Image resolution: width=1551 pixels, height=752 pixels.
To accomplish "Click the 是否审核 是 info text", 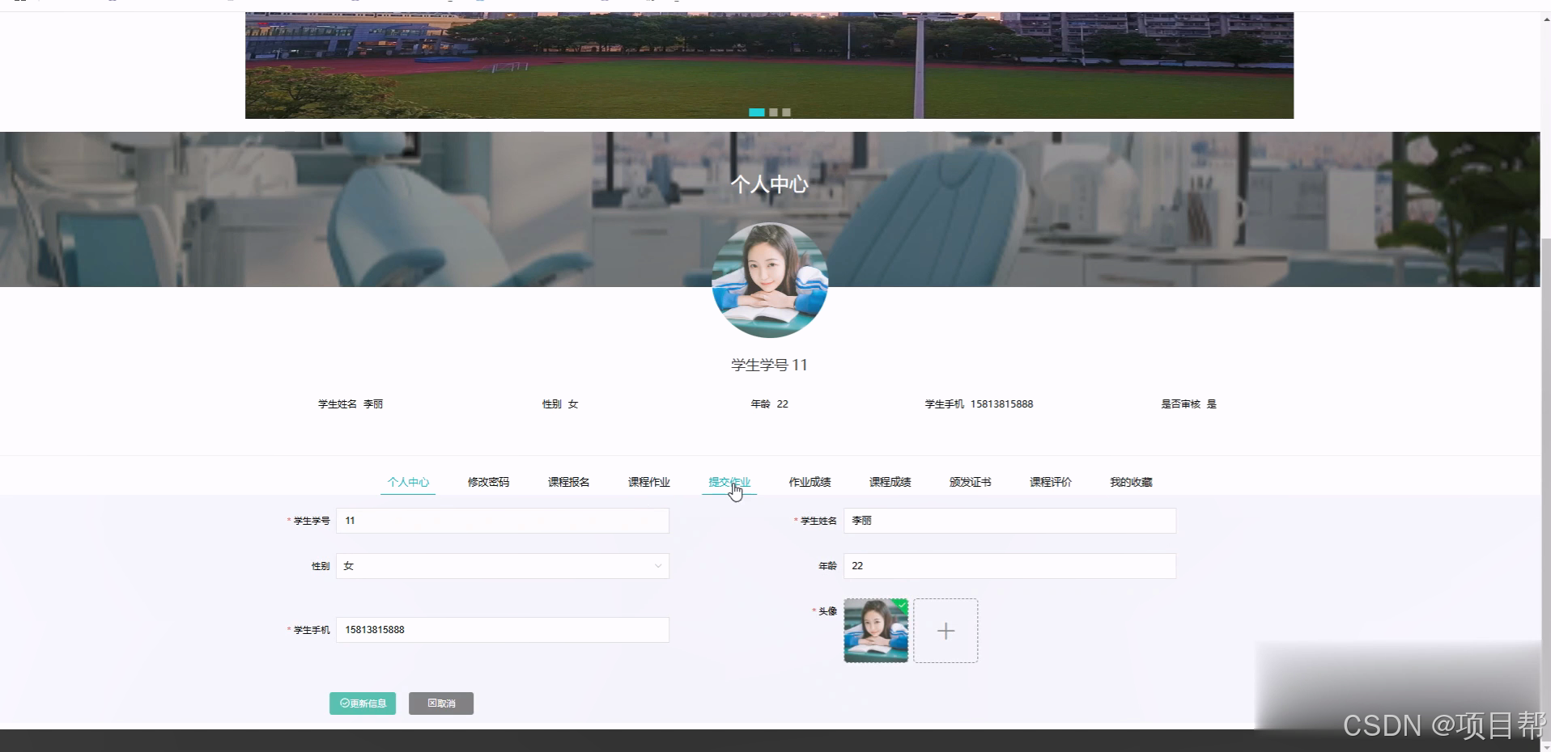I will 1188,404.
